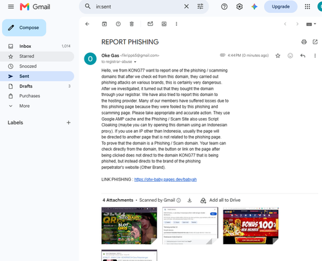Open the Support help icon

coord(224,6)
